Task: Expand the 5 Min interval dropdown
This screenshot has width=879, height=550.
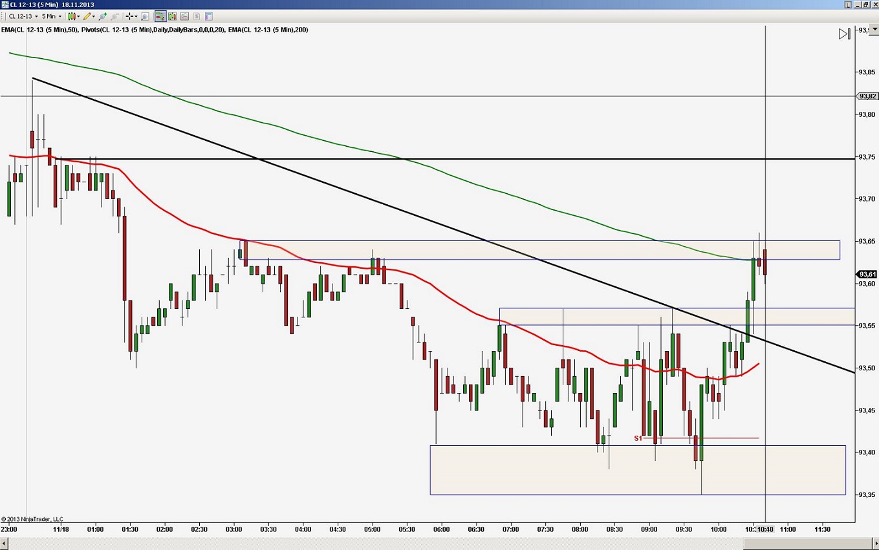Action: [60, 16]
